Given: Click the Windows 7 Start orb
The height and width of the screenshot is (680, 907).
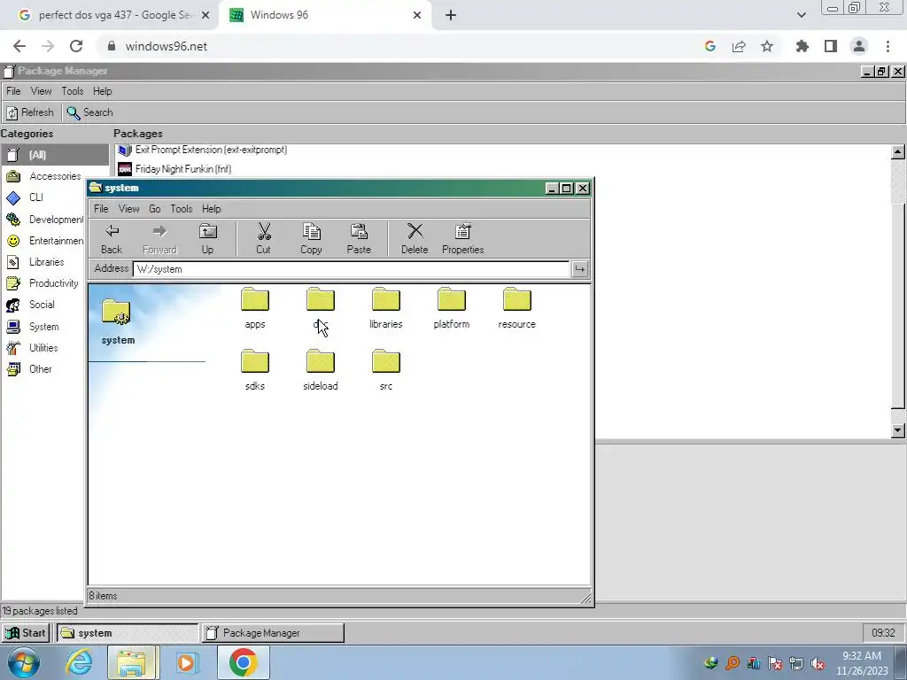Looking at the screenshot, I should coord(24,662).
